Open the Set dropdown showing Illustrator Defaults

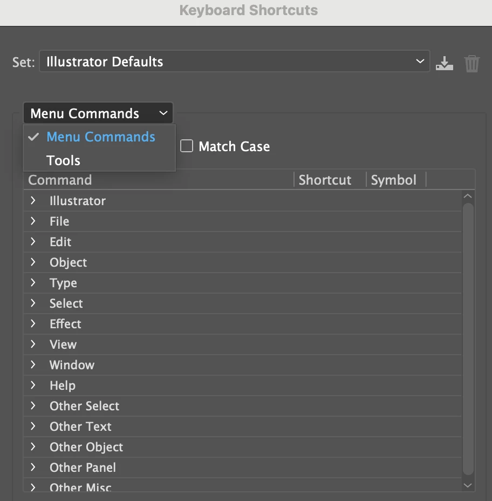[x=234, y=62]
